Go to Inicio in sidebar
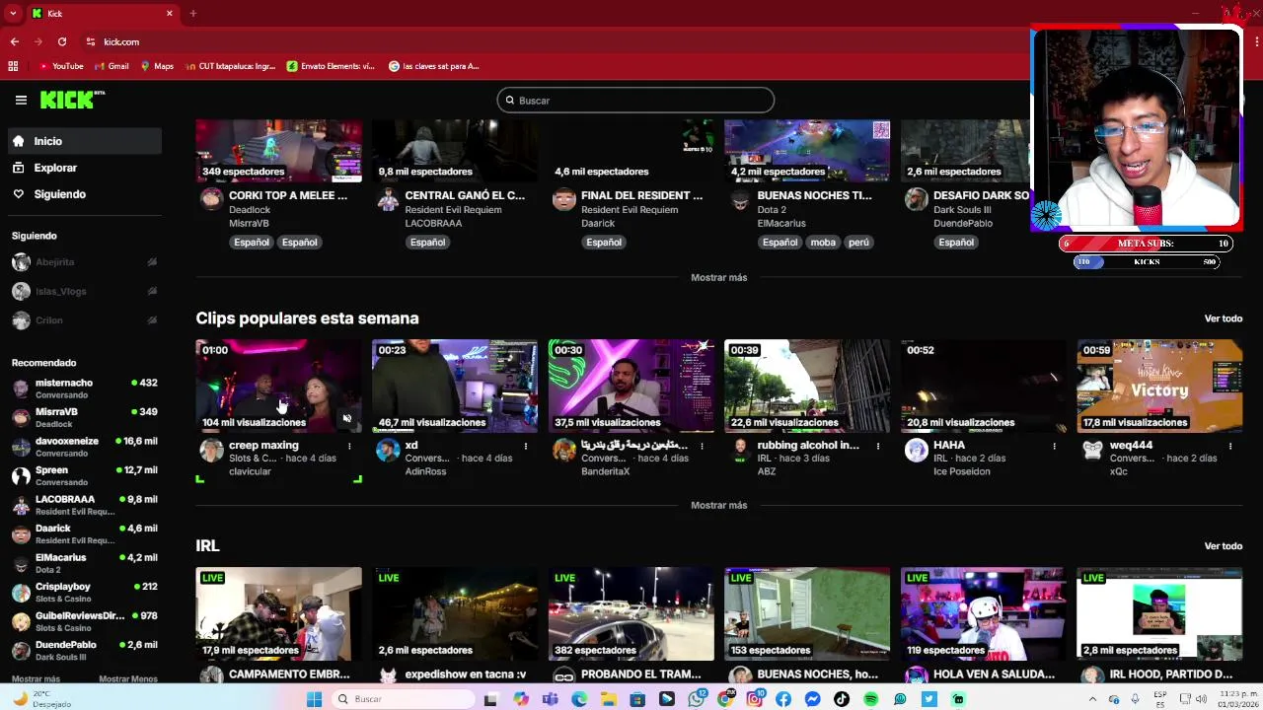 click(x=85, y=141)
